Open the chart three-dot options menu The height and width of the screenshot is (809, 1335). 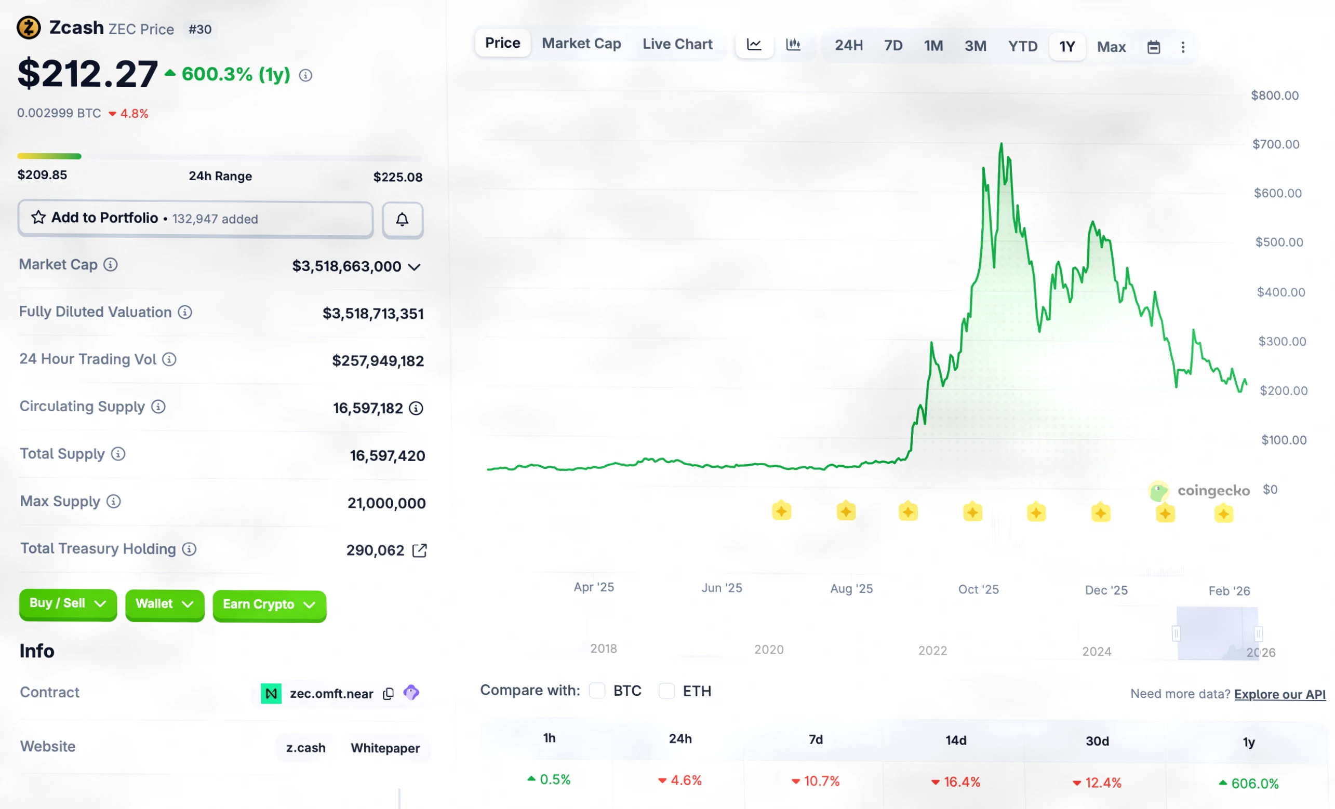coord(1183,48)
